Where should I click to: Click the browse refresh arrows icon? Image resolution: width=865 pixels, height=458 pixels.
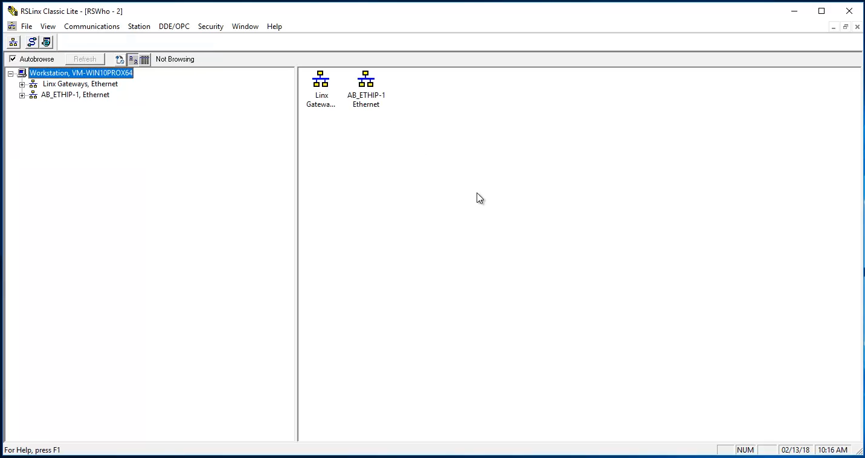pos(120,59)
